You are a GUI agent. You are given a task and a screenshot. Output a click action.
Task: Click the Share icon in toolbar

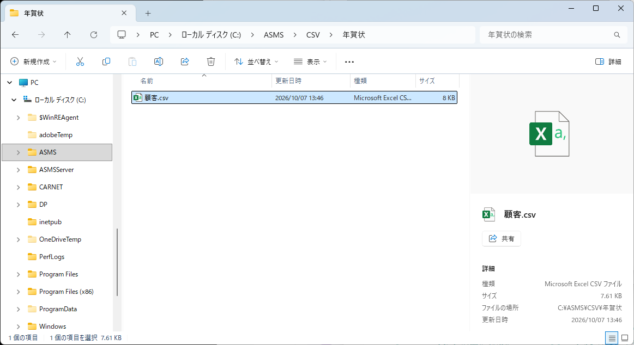coord(185,61)
